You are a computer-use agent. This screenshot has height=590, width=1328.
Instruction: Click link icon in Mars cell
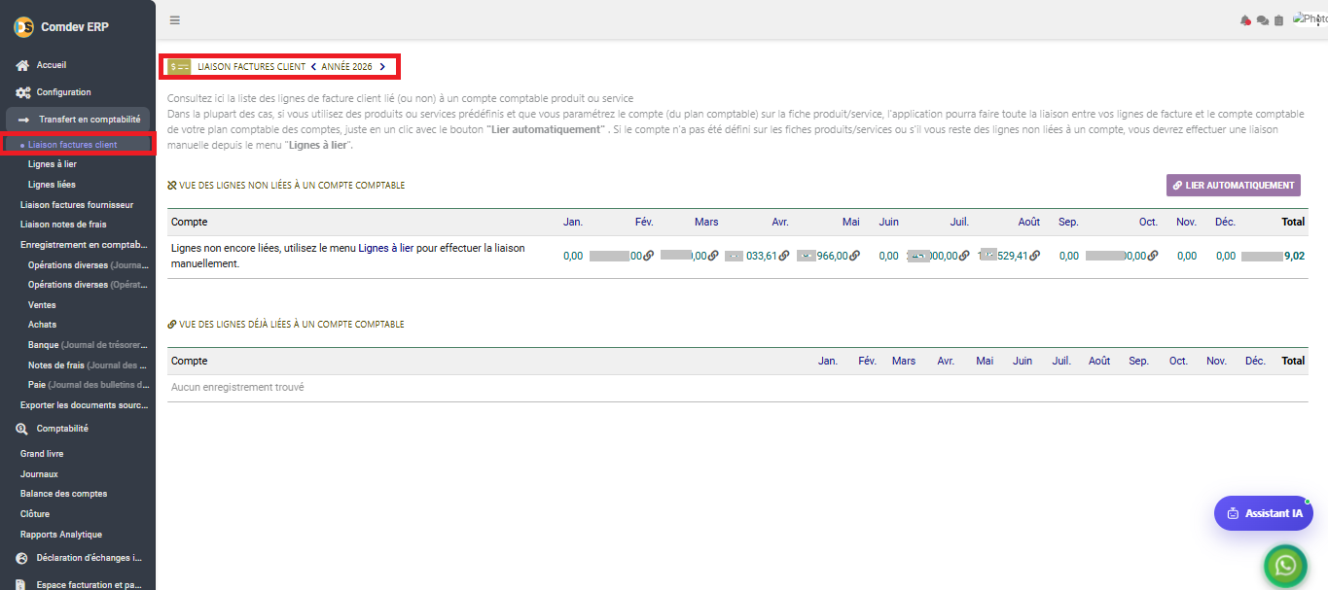pos(713,256)
